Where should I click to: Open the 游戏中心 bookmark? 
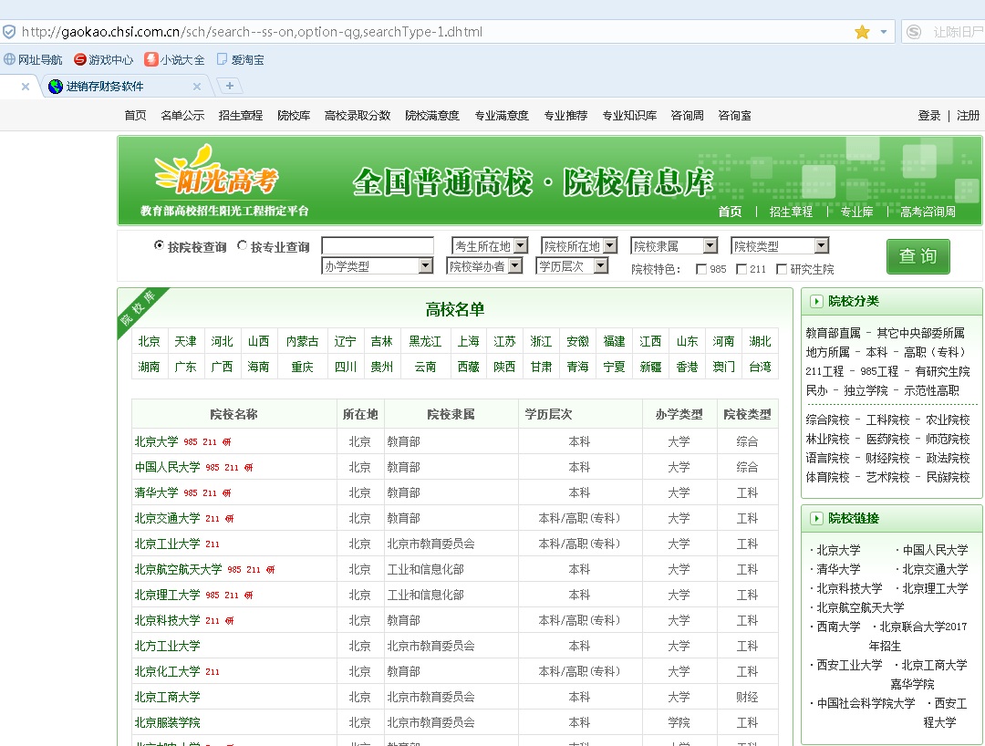[x=103, y=60]
